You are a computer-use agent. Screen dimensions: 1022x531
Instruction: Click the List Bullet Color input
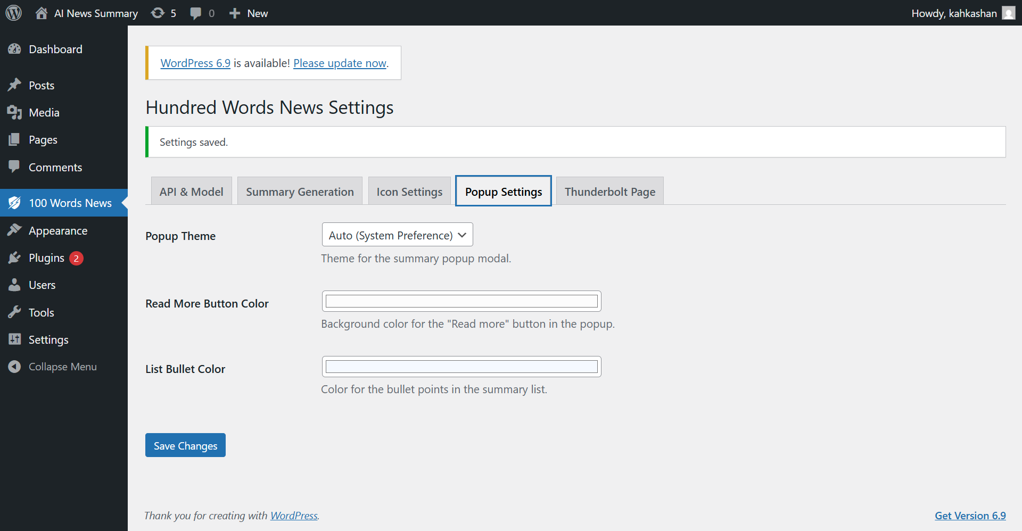coord(461,366)
